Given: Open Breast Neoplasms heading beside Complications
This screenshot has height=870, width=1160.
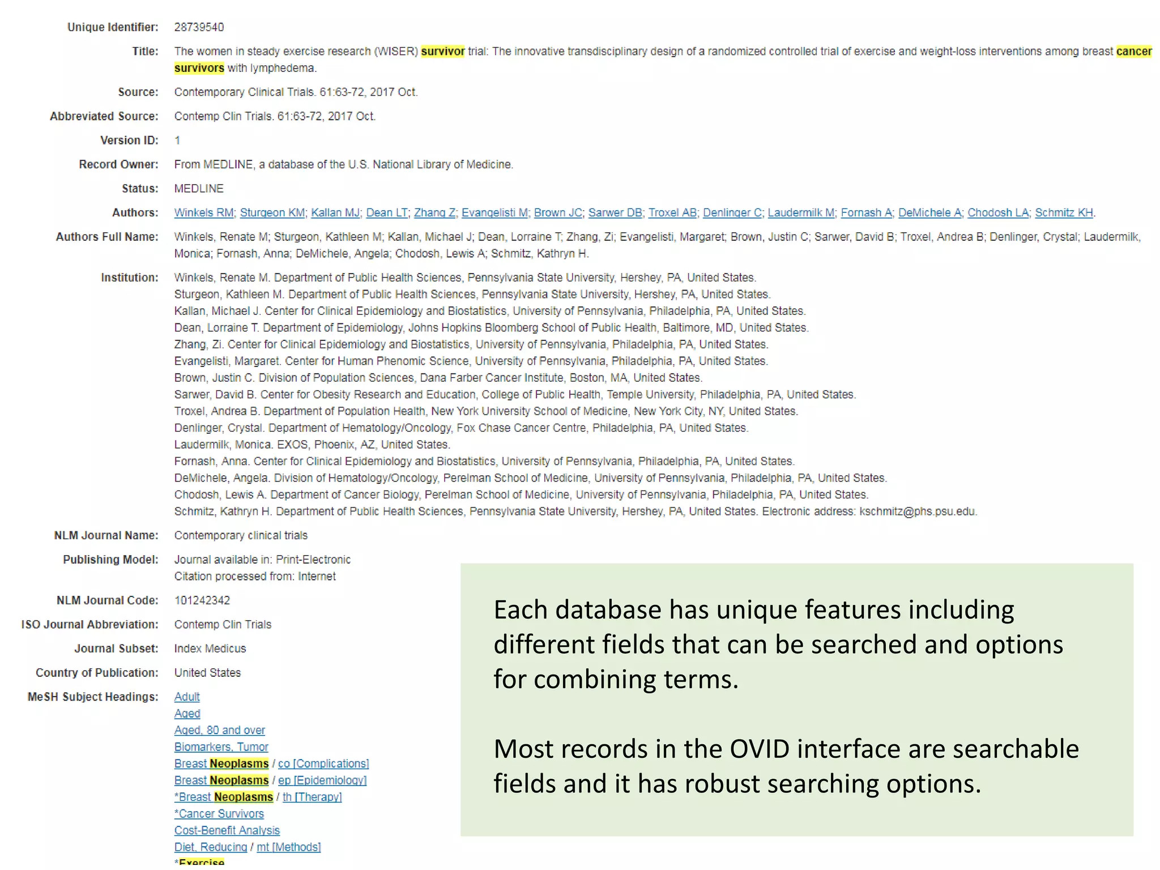Looking at the screenshot, I should [x=221, y=764].
